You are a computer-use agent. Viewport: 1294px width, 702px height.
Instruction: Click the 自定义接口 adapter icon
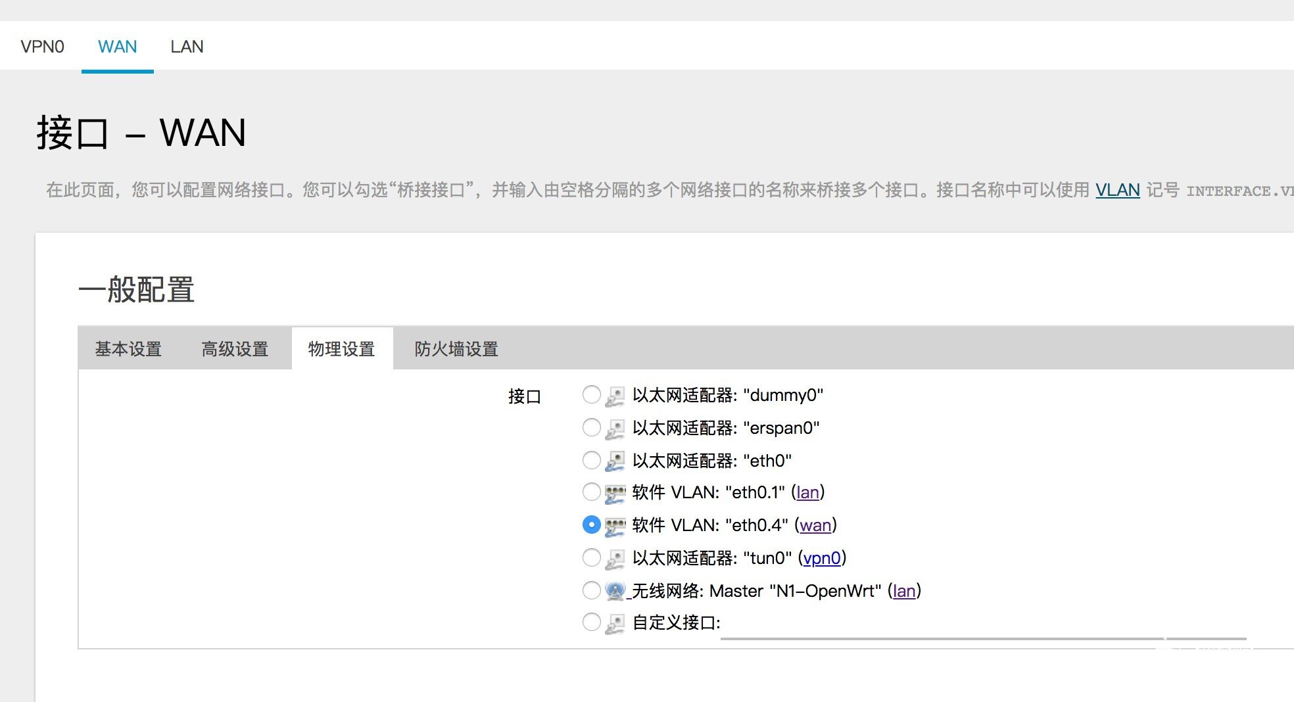pyautogui.click(x=615, y=624)
